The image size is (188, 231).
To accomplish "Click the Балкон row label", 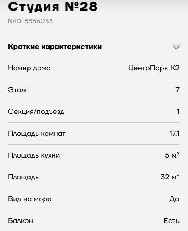I will (x=21, y=221).
